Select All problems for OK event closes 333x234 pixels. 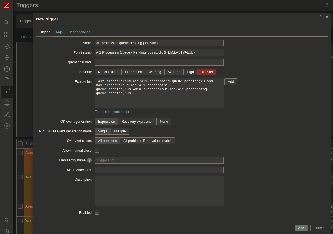(x=107, y=141)
